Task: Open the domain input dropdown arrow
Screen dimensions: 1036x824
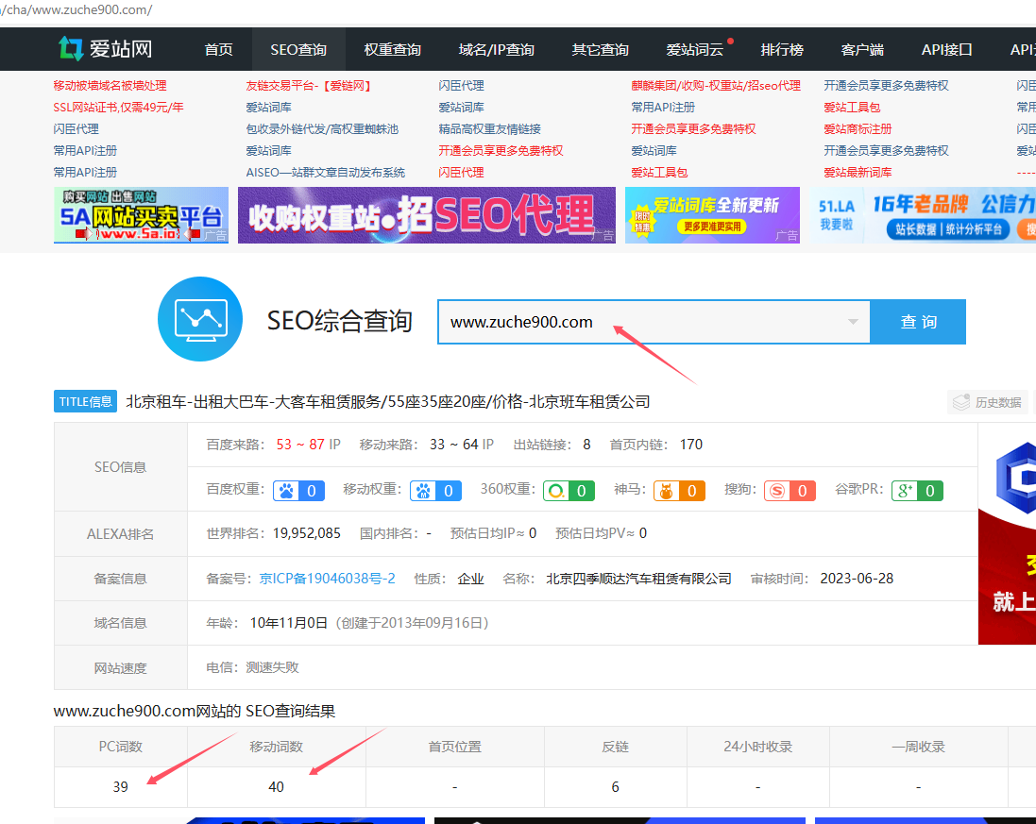Action: 853,322
